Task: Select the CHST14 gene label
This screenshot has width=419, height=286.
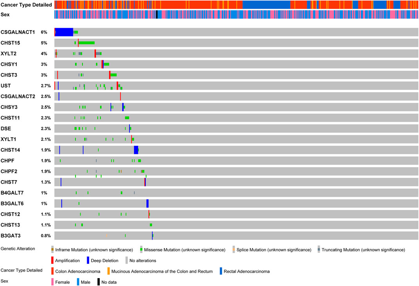Action: click(11, 150)
